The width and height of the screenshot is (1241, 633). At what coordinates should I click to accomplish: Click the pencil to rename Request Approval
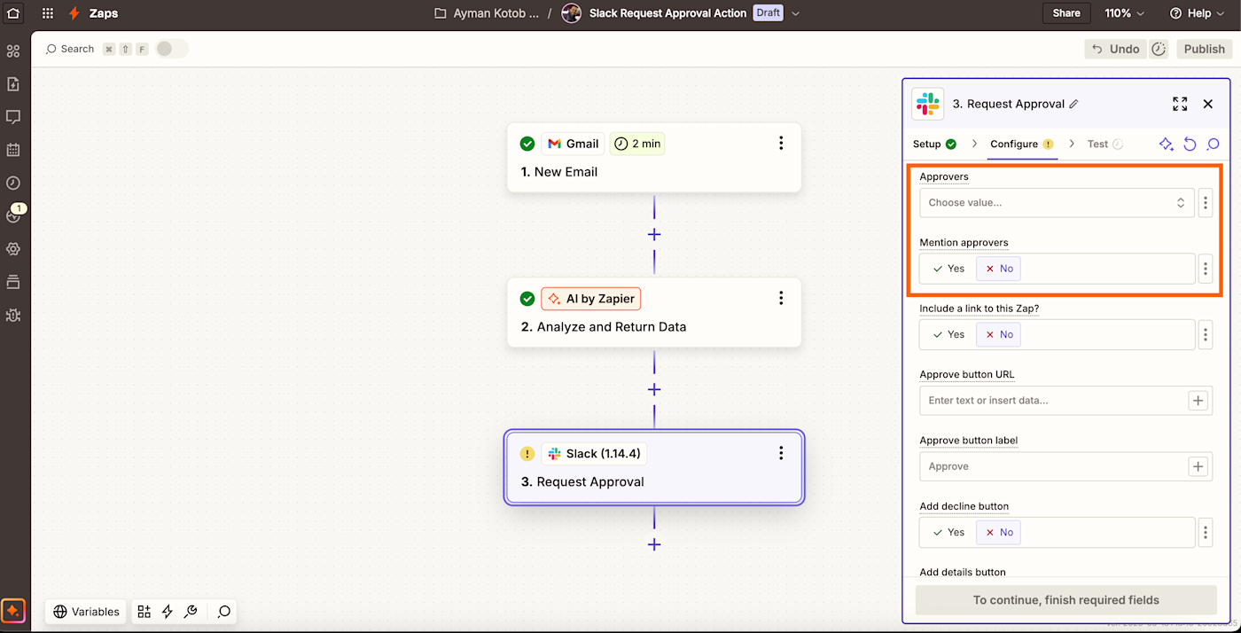[x=1073, y=104]
